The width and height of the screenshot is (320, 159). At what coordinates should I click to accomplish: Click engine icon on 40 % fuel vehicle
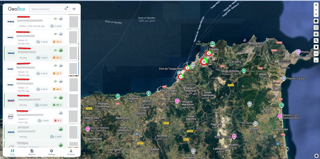point(61,81)
